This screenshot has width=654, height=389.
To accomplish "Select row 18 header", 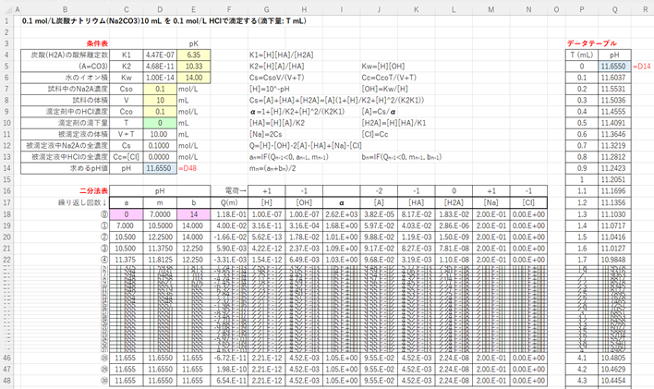I will coord(6,214).
